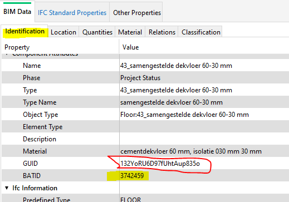Screen dimensions: 289x202
Task: Click the Ifc Information section title
Action: click(35, 188)
